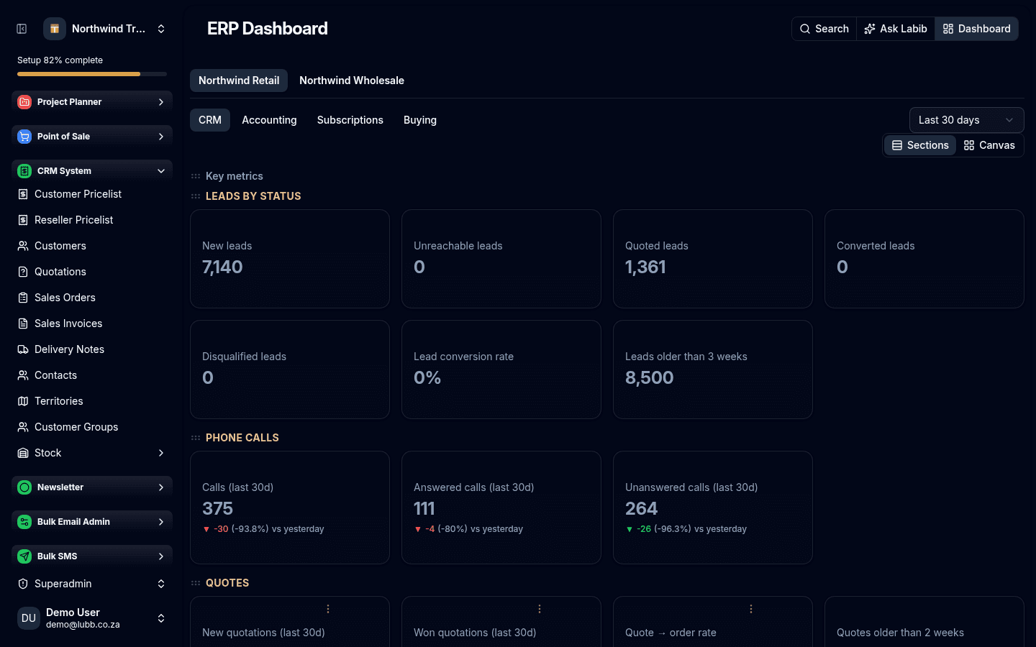This screenshot has width=1036, height=647.
Task: Click the Customers people icon
Action: (23, 246)
